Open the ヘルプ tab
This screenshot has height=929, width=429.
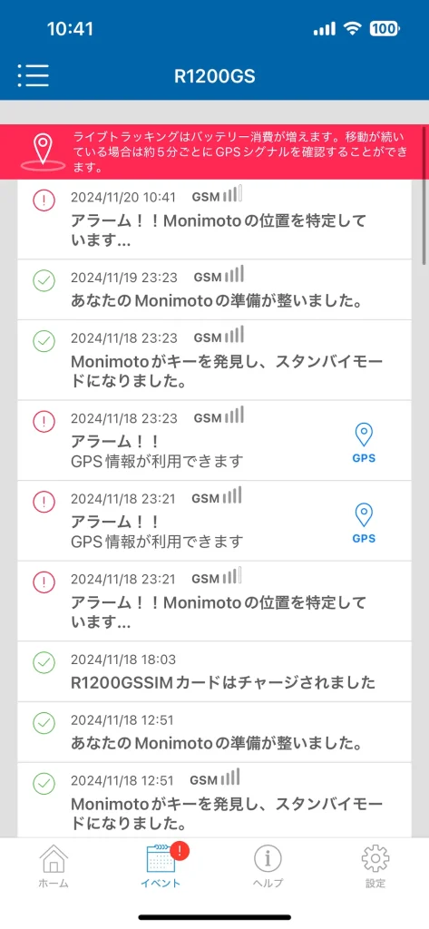click(x=268, y=865)
